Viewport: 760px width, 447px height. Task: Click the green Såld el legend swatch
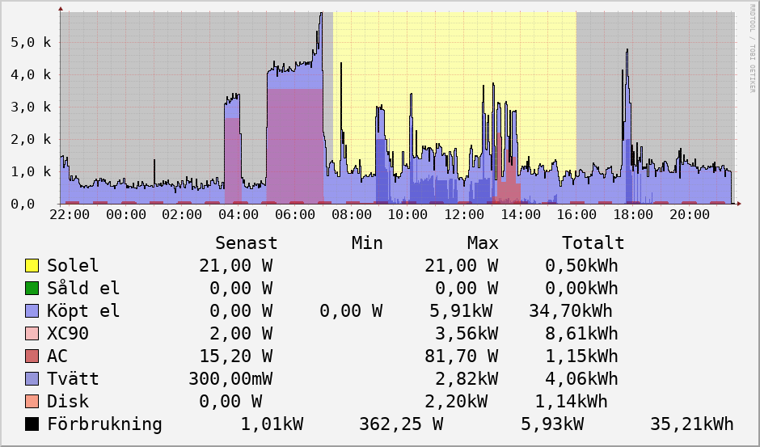tap(32, 289)
